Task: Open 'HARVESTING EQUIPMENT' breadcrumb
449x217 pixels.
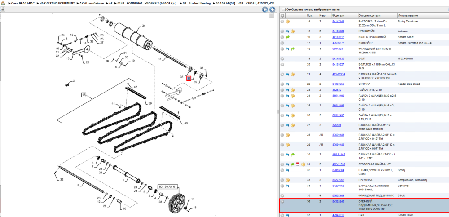Action: point(57,3)
